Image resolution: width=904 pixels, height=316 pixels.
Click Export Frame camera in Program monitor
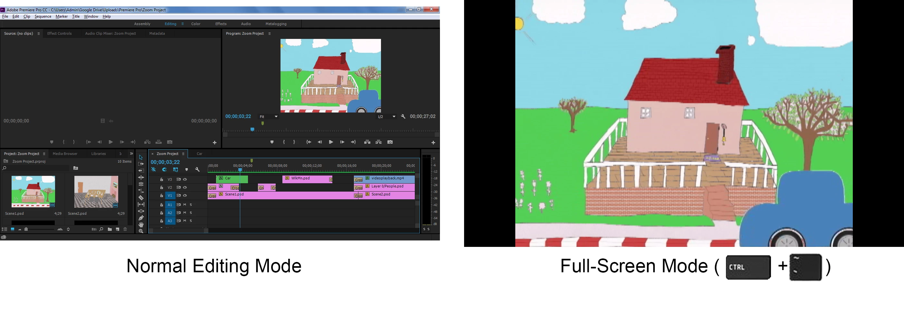(390, 142)
